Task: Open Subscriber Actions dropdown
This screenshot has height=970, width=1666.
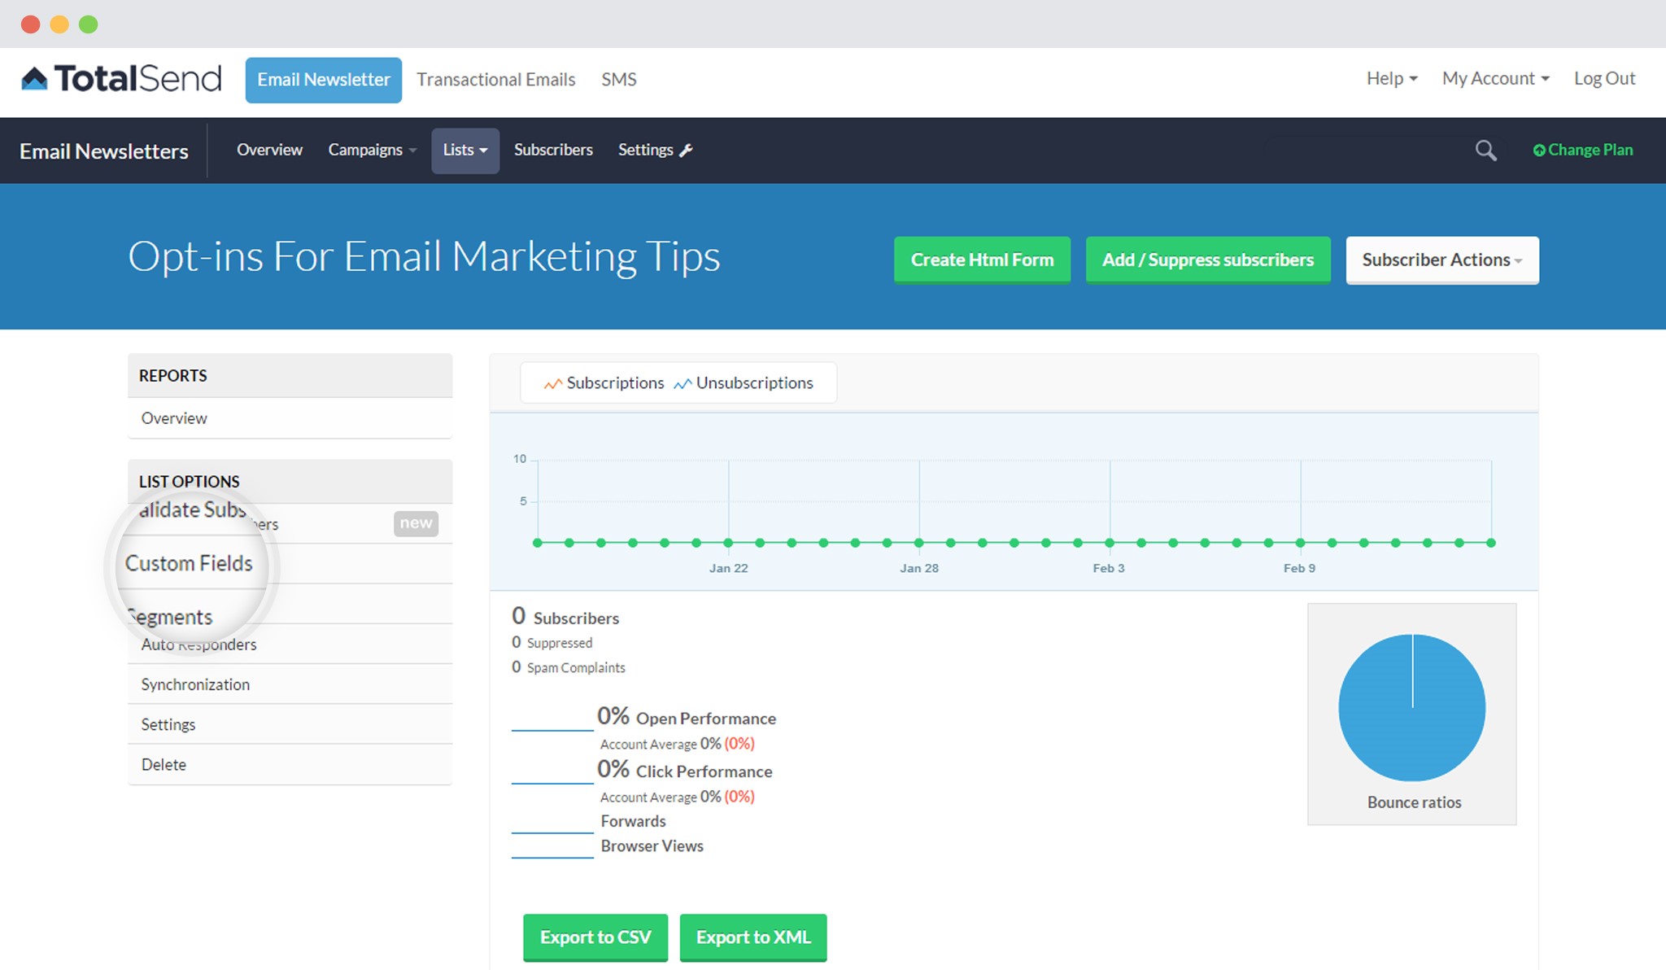Action: click(x=1442, y=260)
